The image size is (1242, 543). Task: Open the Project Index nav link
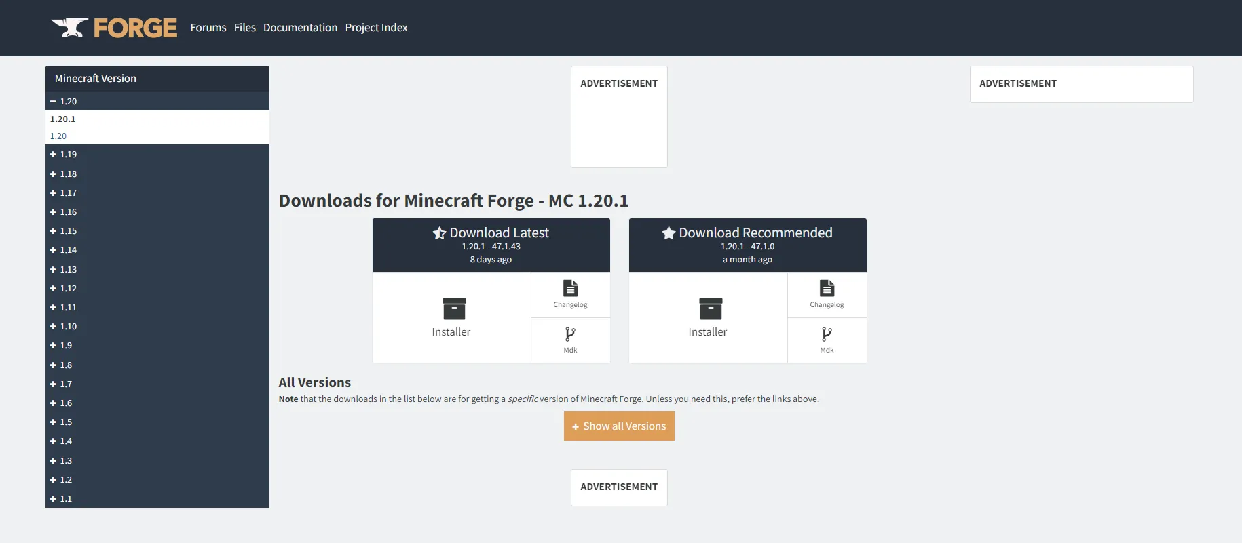tap(376, 28)
